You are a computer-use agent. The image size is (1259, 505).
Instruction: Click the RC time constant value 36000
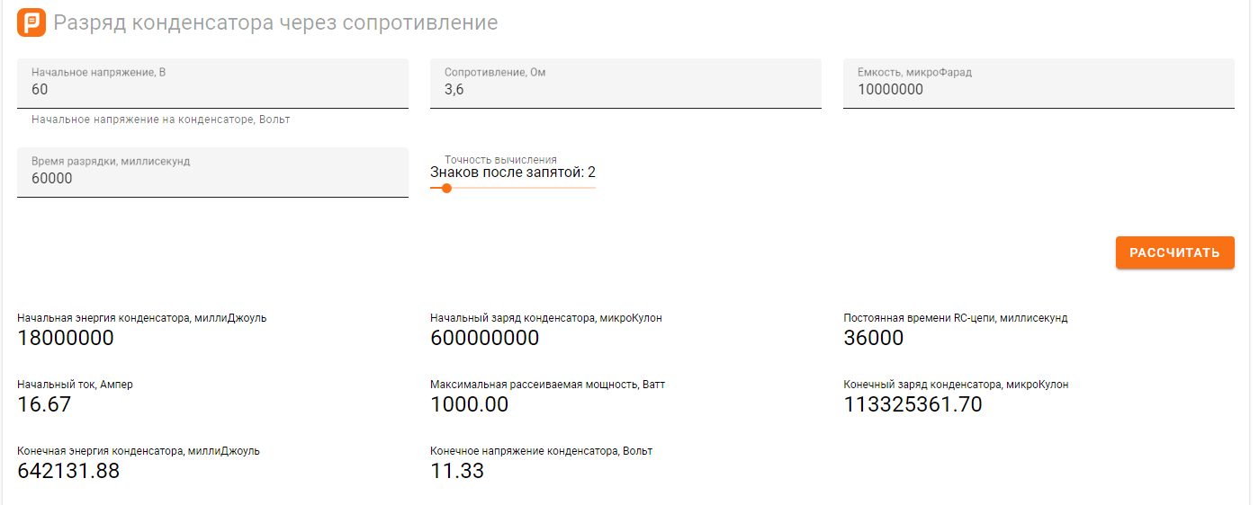pyautogui.click(x=873, y=338)
